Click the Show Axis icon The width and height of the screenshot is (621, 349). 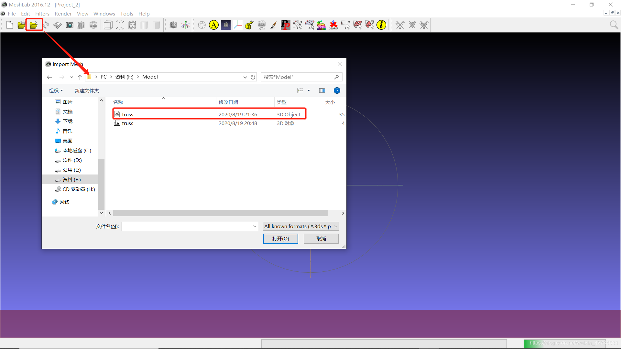185,25
